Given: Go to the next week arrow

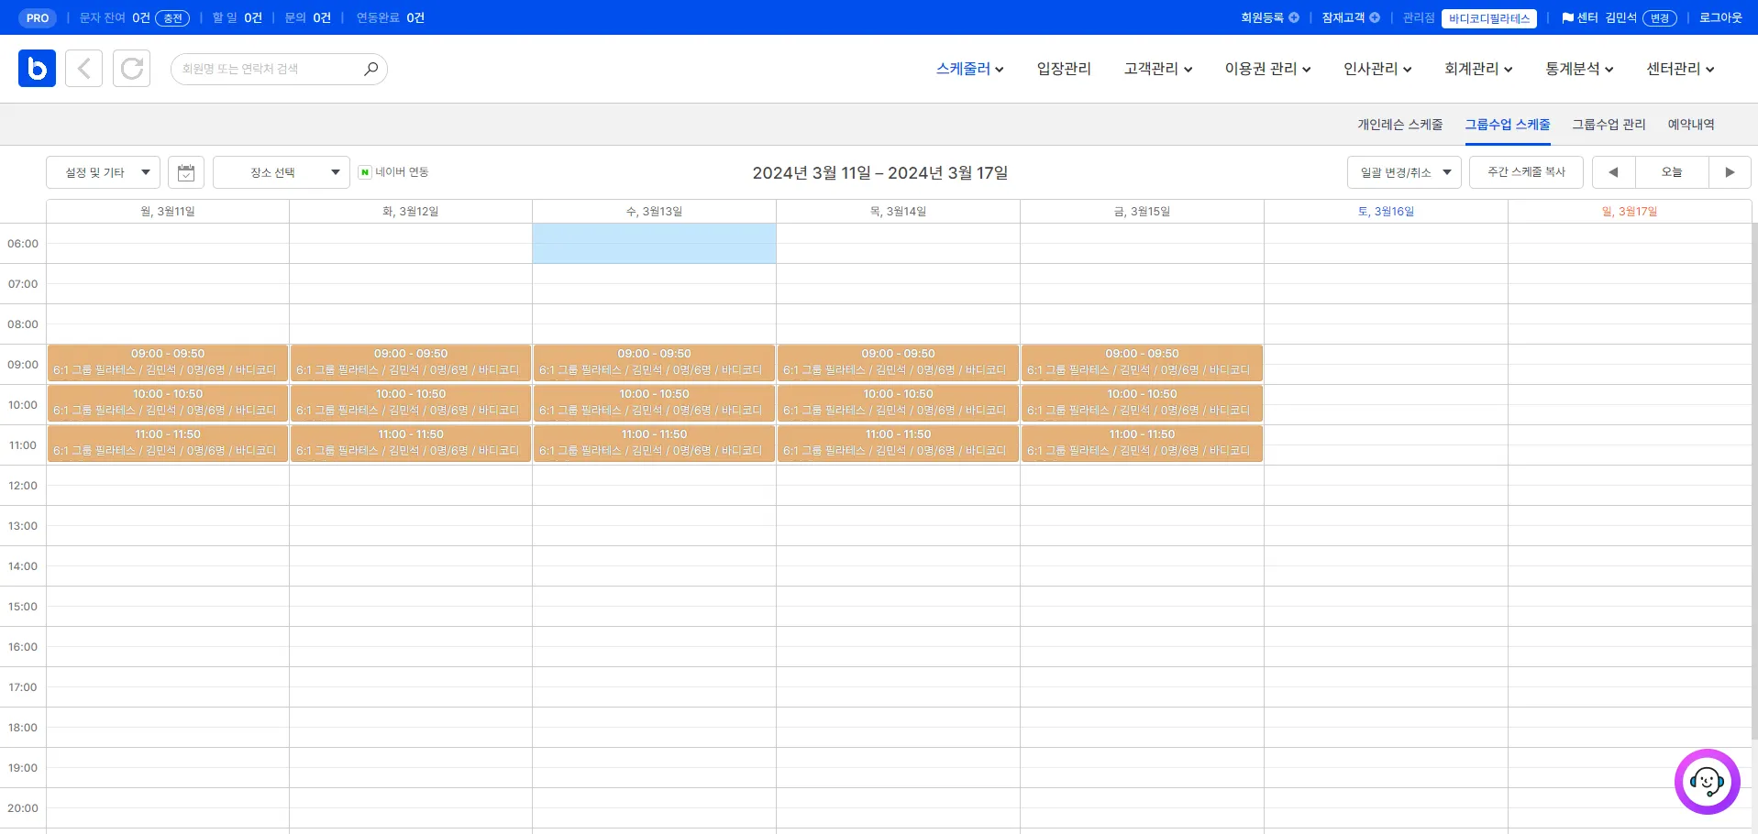Looking at the screenshot, I should point(1730,172).
